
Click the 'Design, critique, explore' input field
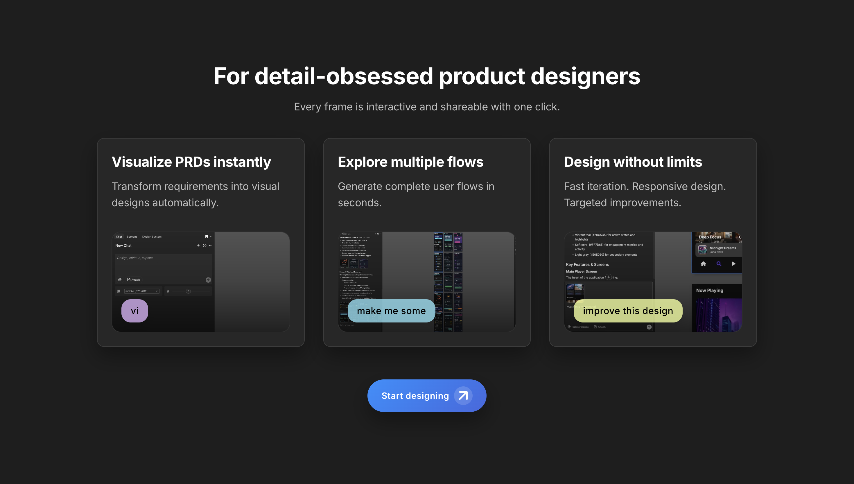150,263
